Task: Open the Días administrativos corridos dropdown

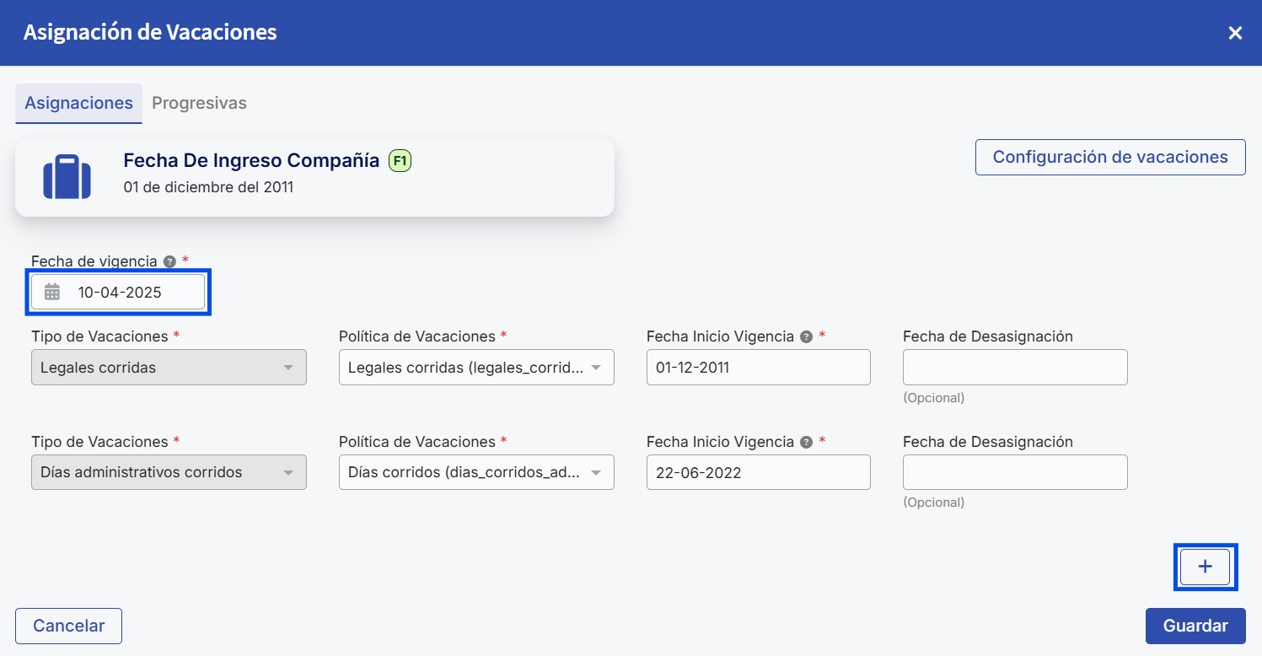Action: coord(169,472)
